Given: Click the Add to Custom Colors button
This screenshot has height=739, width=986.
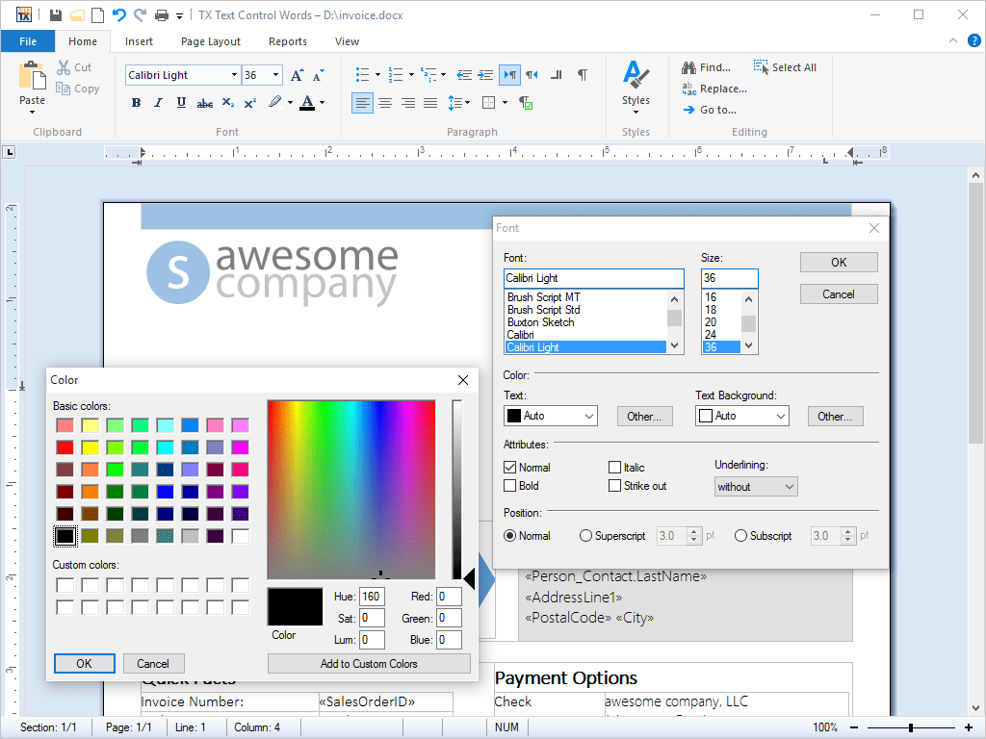Looking at the screenshot, I should [368, 663].
